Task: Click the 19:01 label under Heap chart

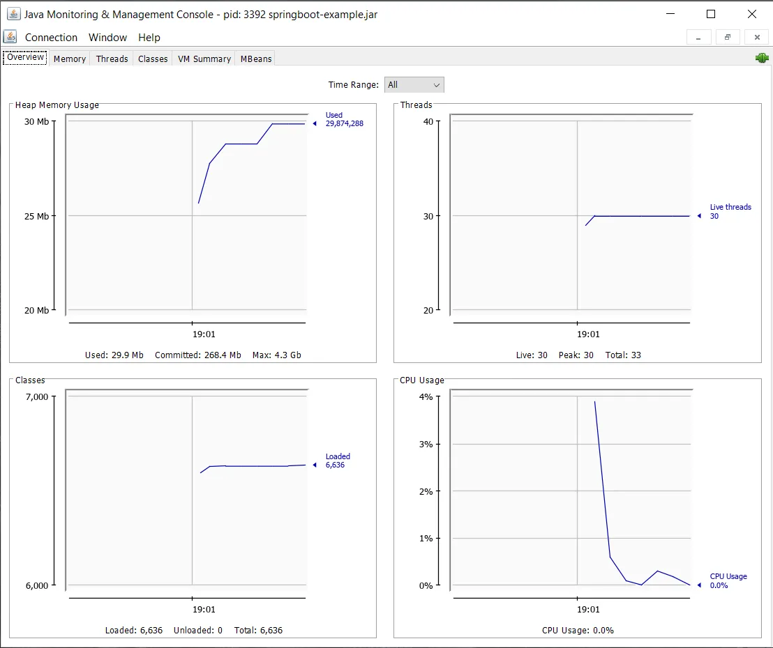Action: point(204,334)
